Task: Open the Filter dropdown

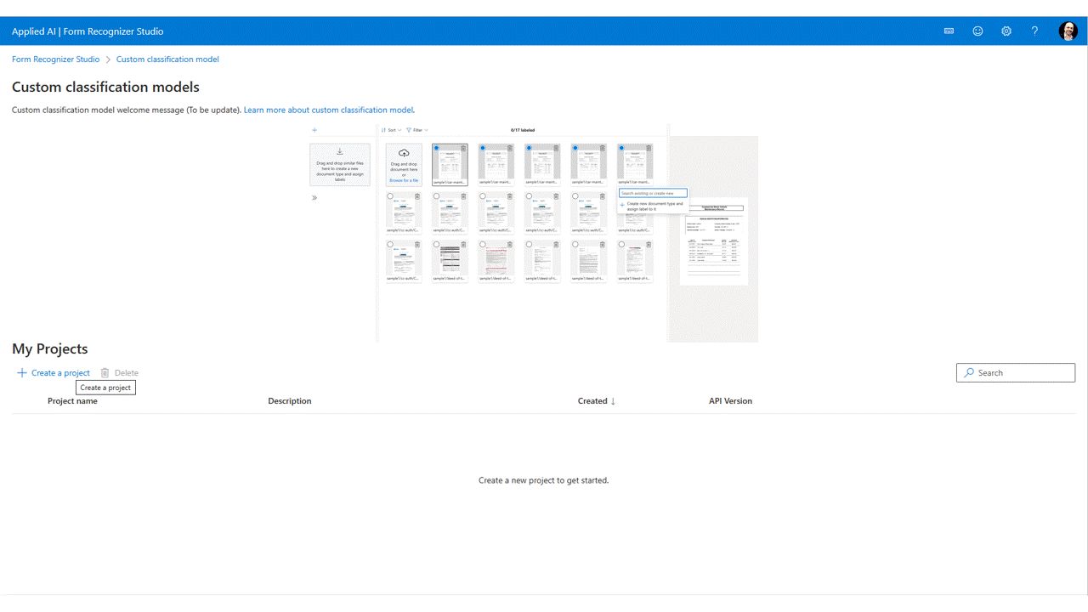Action: tap(418, 130)
